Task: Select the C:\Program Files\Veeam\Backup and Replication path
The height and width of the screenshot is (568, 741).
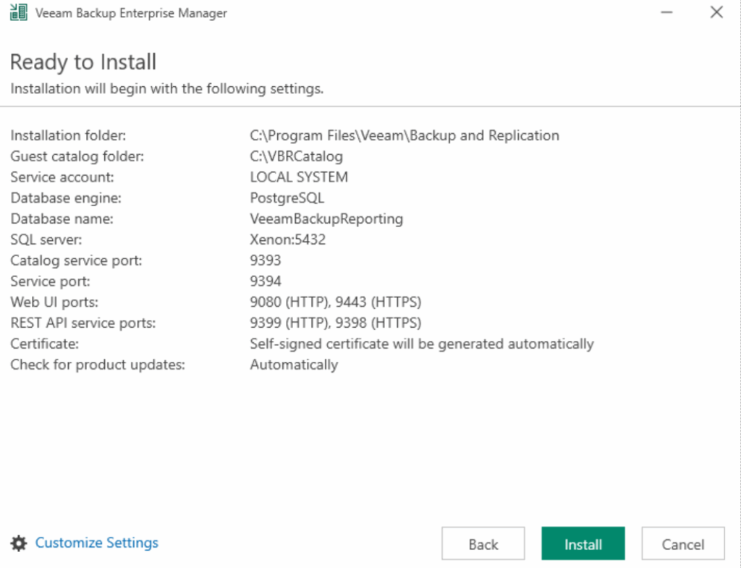Action: pyautogui.click(x=405, y=135)
